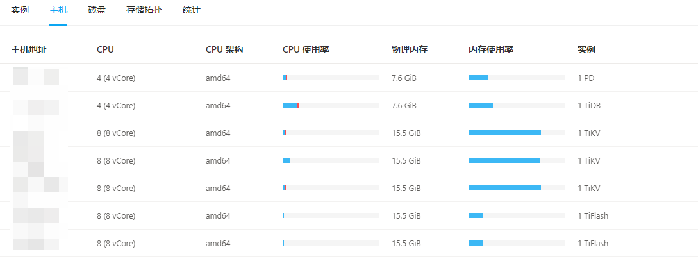Click the CPU usage bar in the TiDB row
The image size is (698, 277).
click(x=330, y=105)
